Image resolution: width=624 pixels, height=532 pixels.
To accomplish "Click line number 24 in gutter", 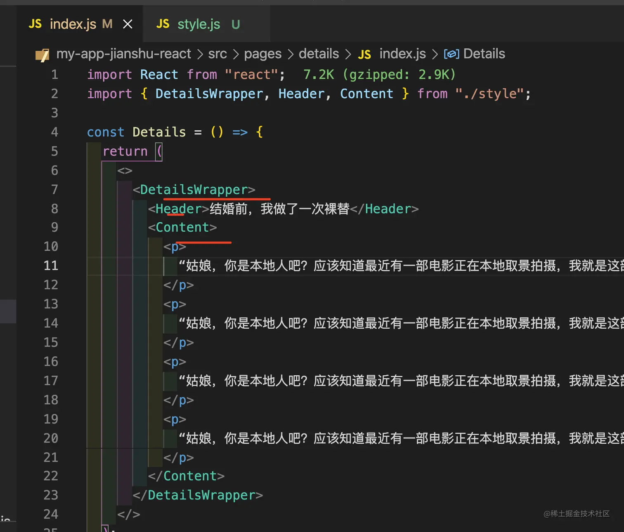I will tap(51, 514).
